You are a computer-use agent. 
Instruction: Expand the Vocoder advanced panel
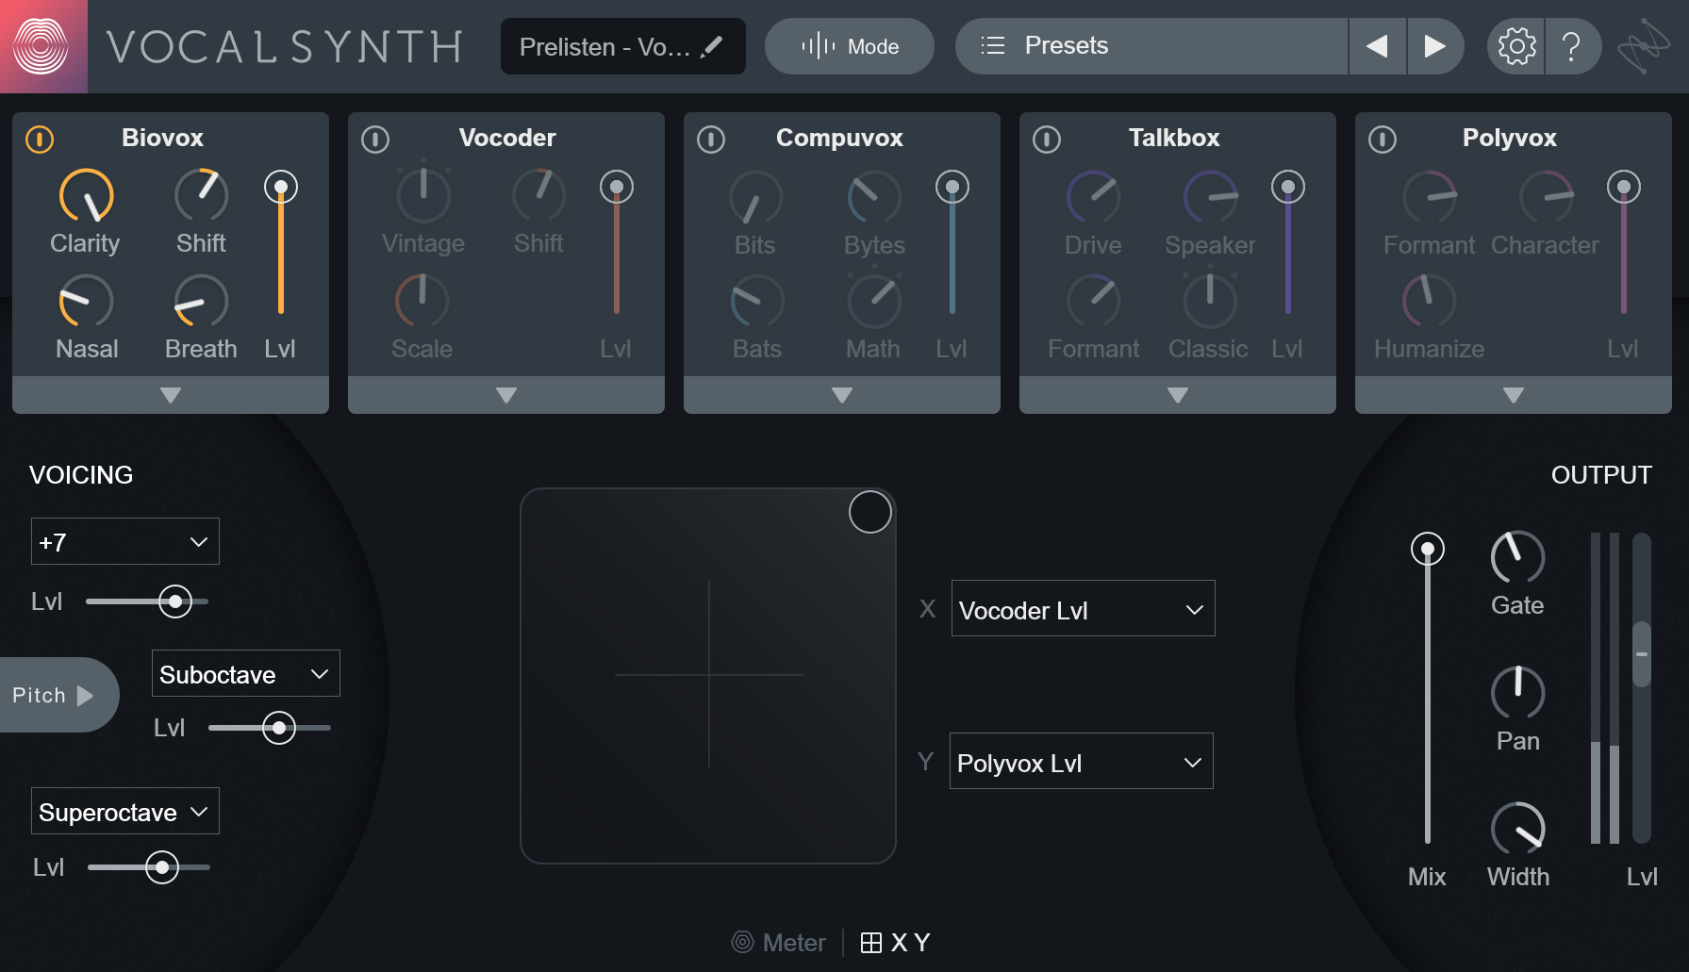pyautogui.click(x=506, y=395)
